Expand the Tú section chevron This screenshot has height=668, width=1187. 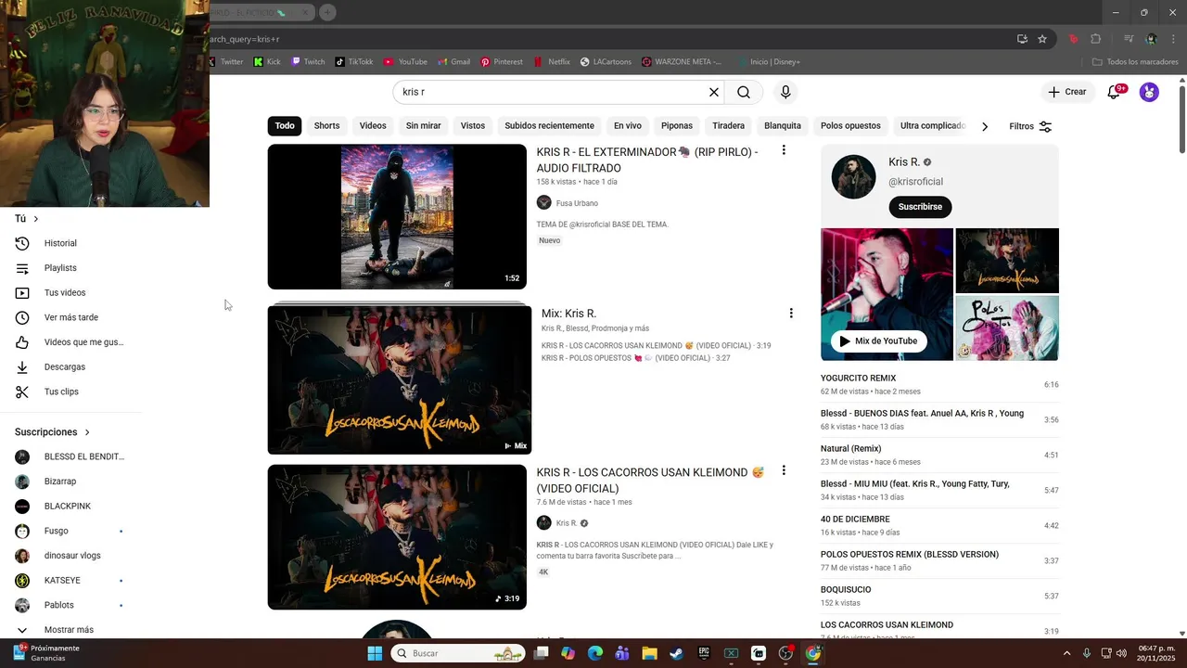click(36, 219)
